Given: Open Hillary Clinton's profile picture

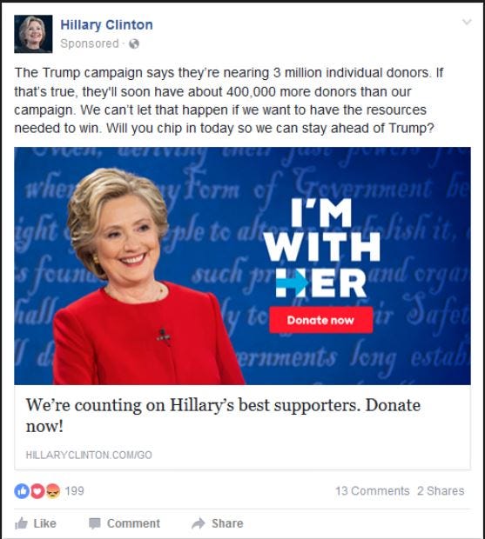Looking at the screenshot, I should coord(33,34).
